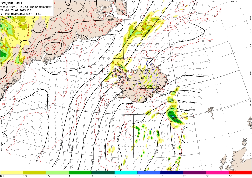Click the 30W longitude label at top

click(x=94, y=1)
